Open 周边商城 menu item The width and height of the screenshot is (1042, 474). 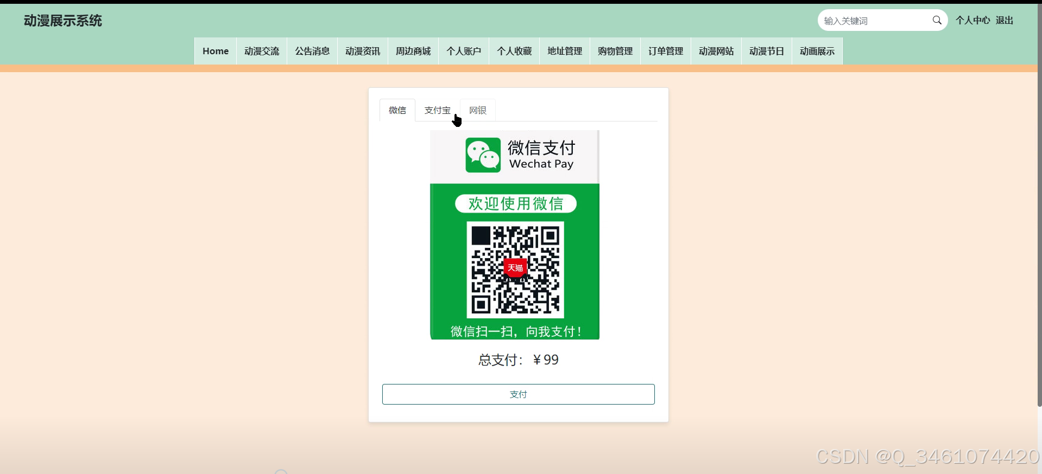point(413,51)
